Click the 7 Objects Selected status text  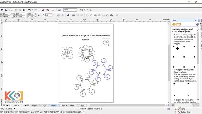tap(91, 109)
